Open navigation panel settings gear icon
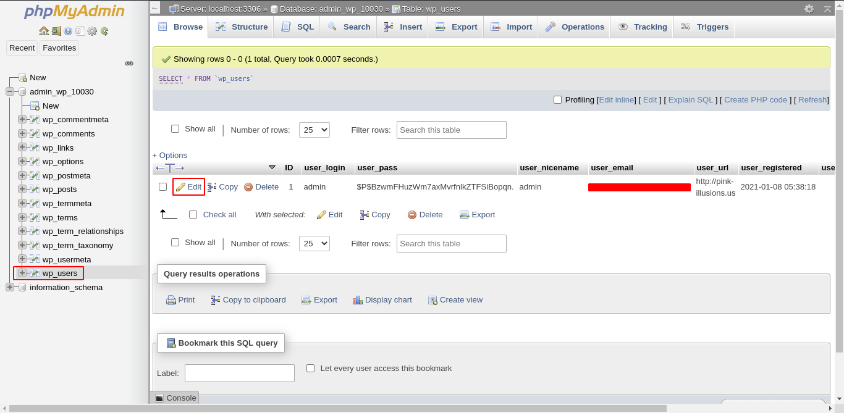844x413 pixels. pyautogui.click(x=92, y=31)
